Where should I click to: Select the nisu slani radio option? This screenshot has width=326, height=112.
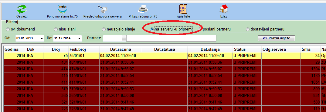[x=56, y=29]
